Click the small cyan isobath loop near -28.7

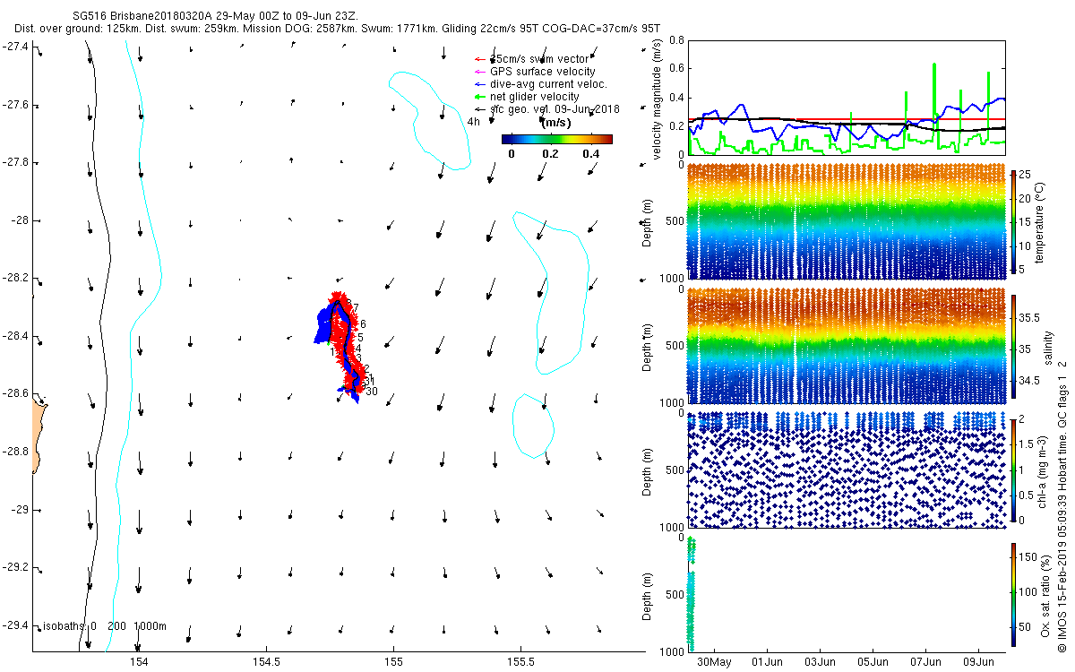531,426
